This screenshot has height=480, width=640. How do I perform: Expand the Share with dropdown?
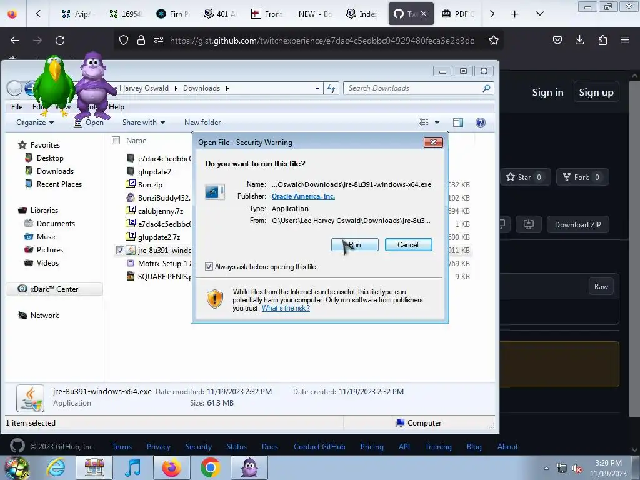(x=144, y=122)
